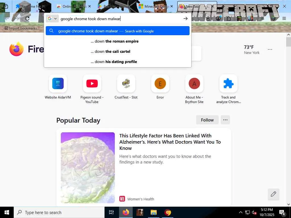This screenshot has width=291, height=218.
Task: List all tabs with the dropdown arrow
Action: tap(235, 7)
